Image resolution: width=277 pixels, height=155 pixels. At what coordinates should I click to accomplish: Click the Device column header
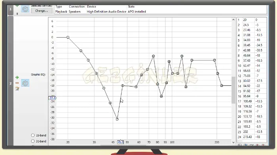click(x=92, y=6)
